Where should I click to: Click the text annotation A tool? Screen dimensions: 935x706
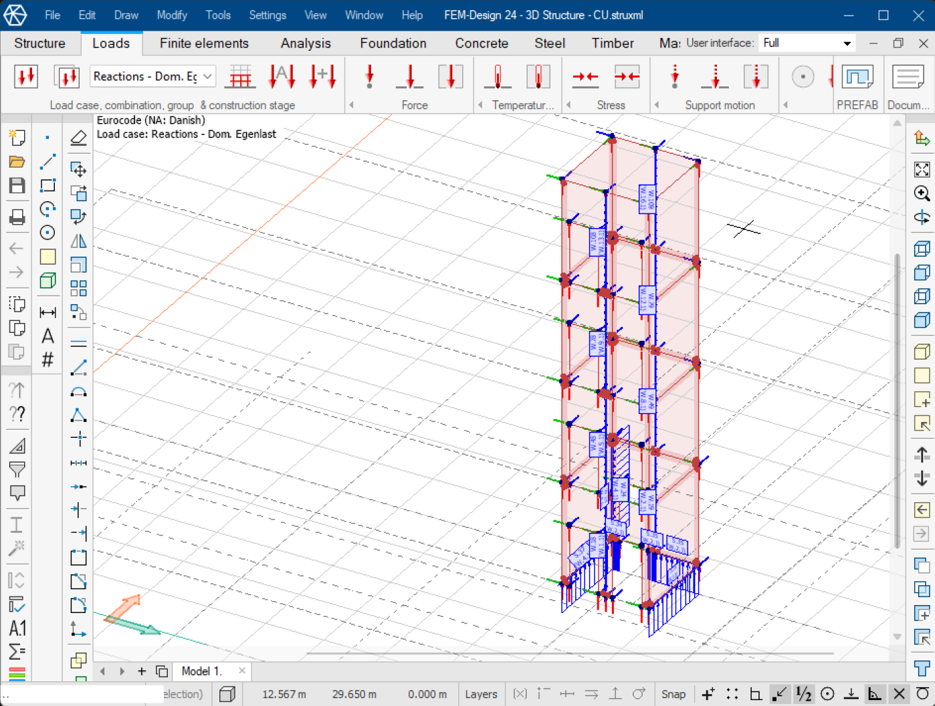[x=47, y=336]
